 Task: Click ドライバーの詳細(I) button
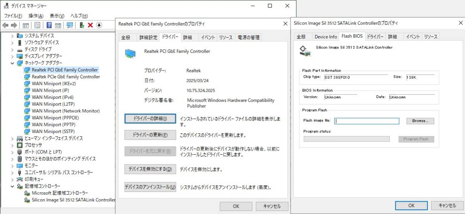(150, 119)
